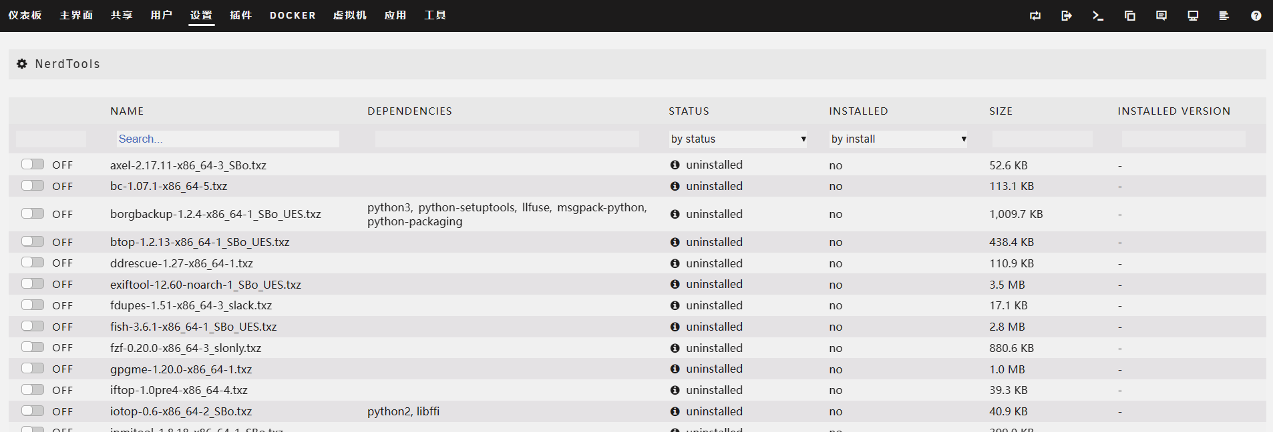
Task: Open the system info monitor icon
Action: (1192, 15)
